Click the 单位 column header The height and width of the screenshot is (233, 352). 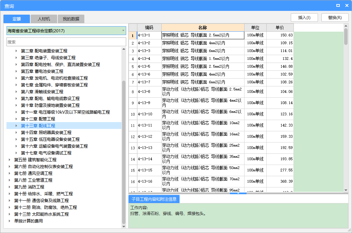tap(255, 28)
